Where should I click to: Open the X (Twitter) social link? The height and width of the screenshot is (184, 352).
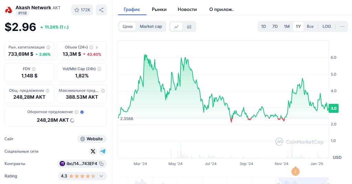tap(93, 151)
